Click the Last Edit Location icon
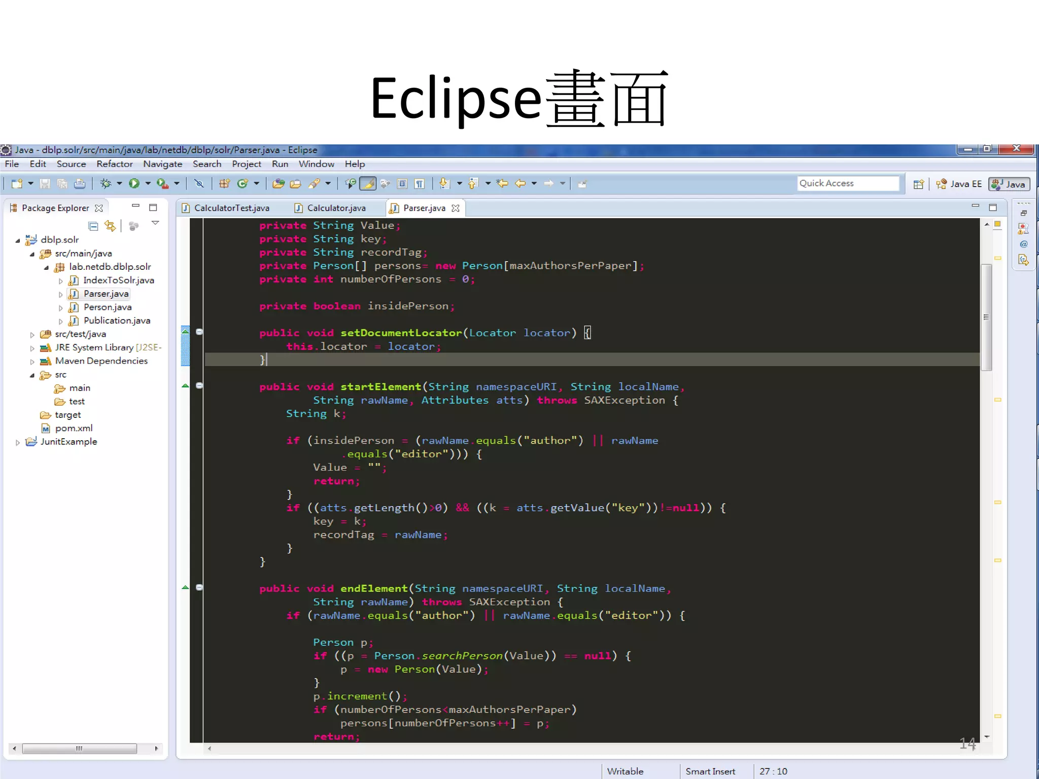 [502, 184]
